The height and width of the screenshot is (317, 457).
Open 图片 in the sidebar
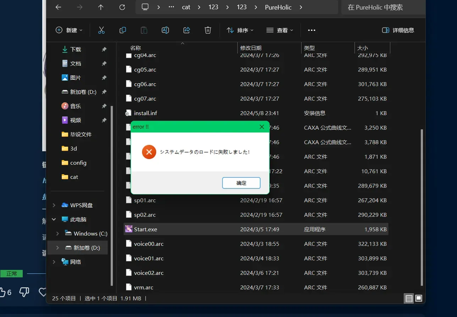point(76,78)
